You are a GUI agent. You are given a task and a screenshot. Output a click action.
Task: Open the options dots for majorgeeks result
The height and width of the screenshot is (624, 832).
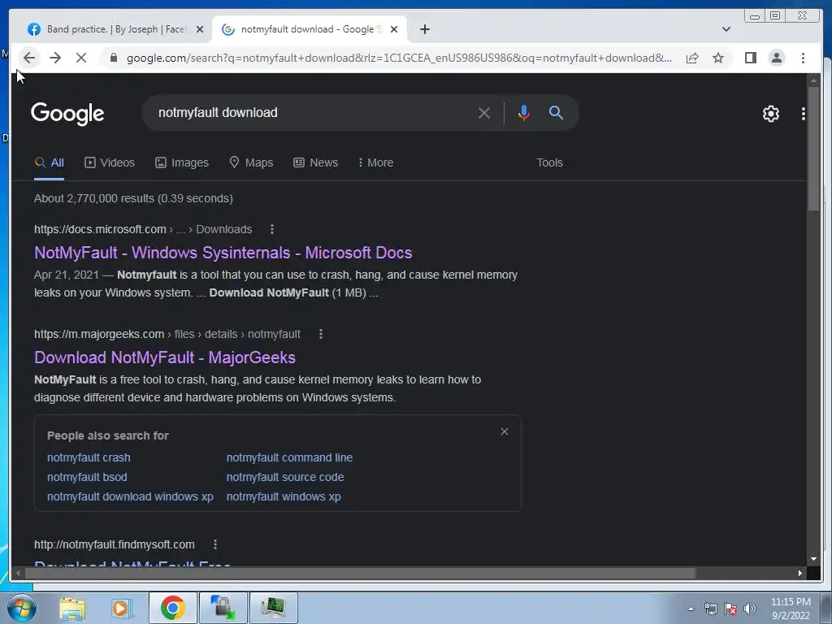tap(320, 334)
